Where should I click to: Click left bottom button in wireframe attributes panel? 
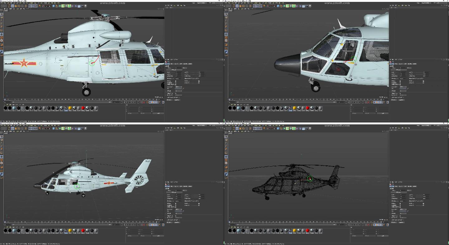click(x=394, y=222)
